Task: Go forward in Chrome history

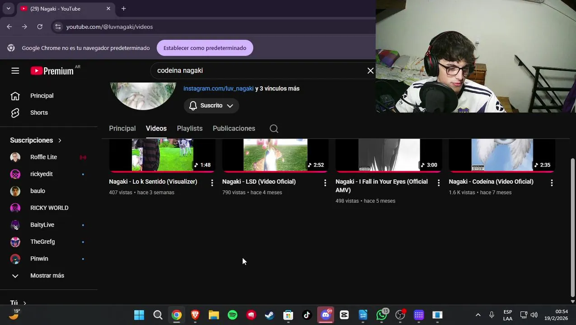Action: point(24,27)
